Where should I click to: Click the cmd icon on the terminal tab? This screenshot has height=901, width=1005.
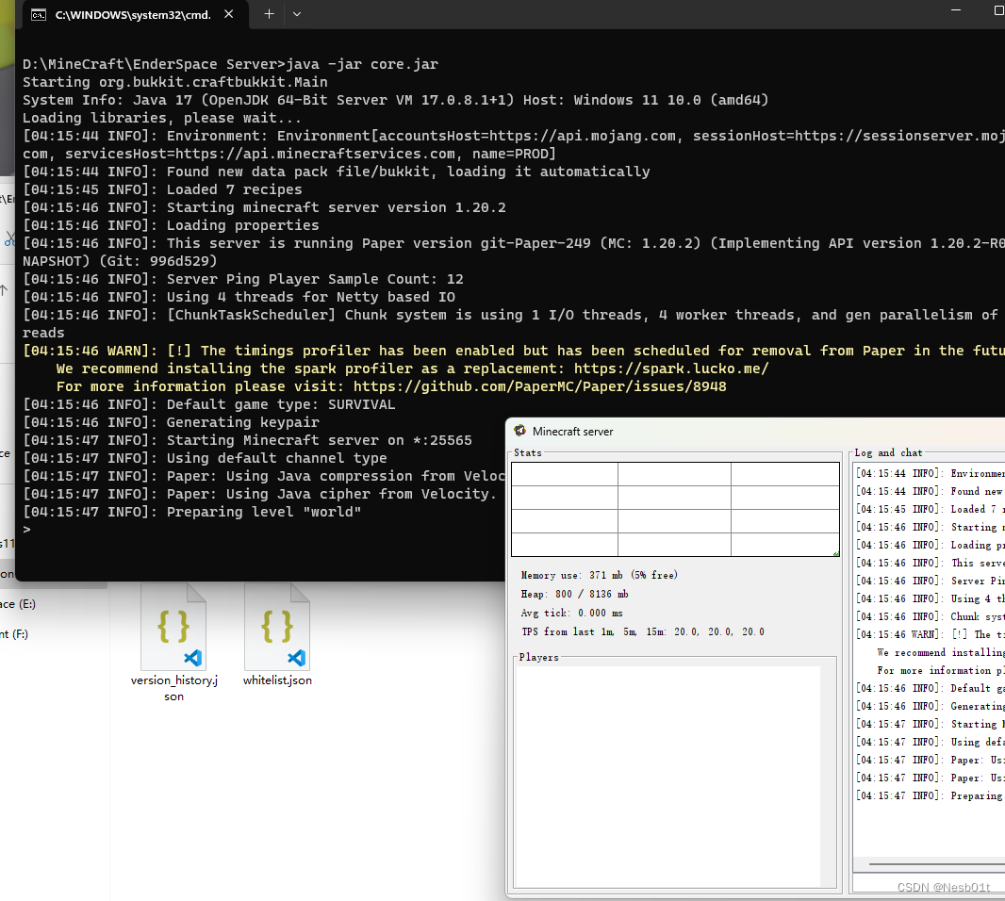point(39,14)
